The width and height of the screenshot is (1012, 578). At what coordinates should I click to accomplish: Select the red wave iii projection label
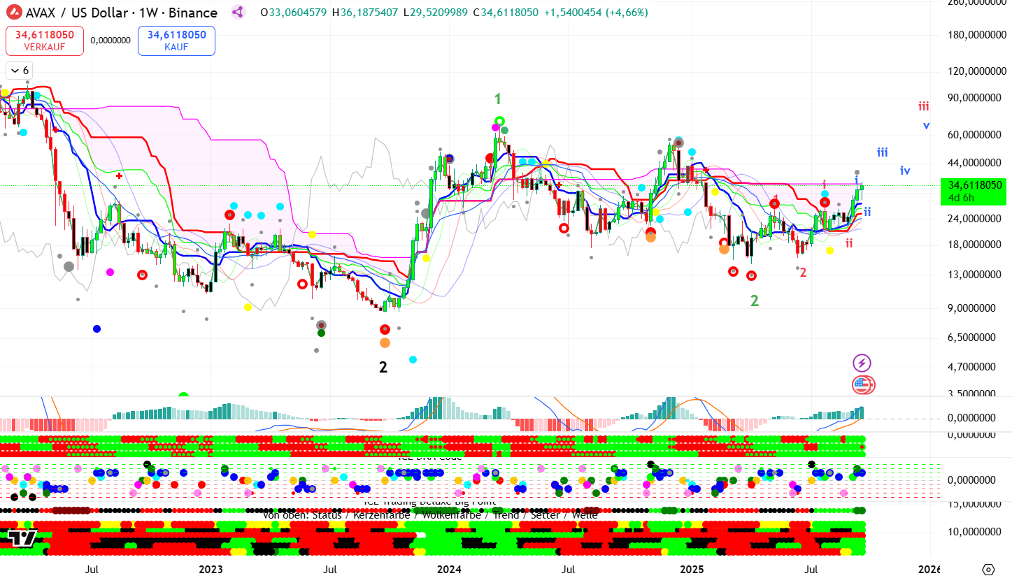pyautogui.click(x=923, y=107)
